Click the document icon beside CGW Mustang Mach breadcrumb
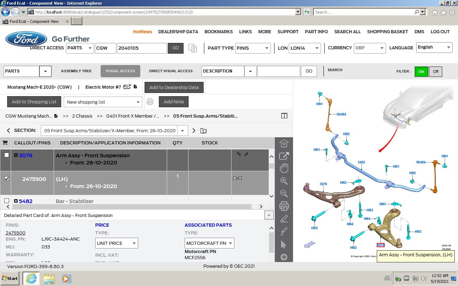Screen dimensions: 458x286 56,116
